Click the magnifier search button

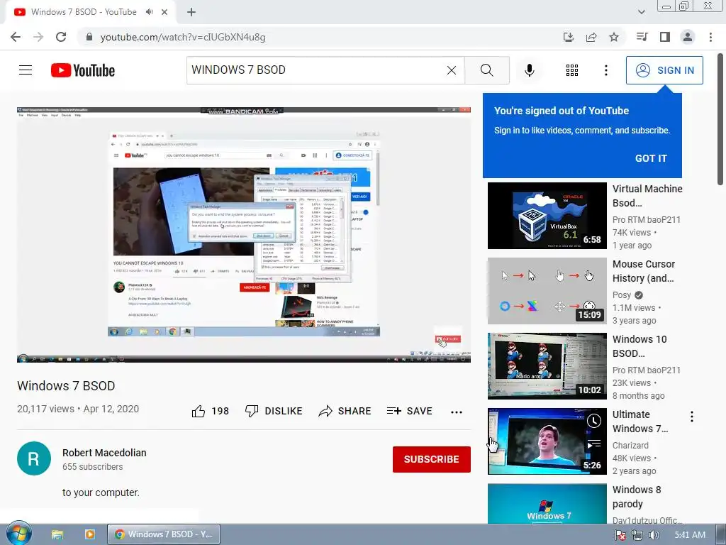[x=486, y=70]
